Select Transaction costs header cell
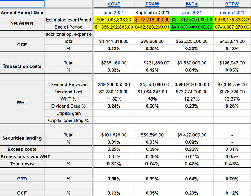 (22, 66)
